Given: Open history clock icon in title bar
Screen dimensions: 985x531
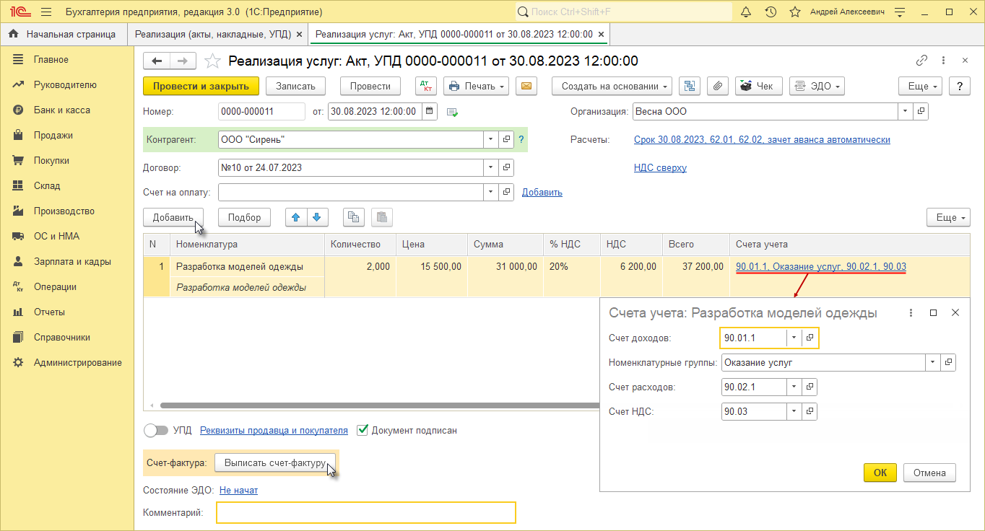Looking at the screenshot, I should click(x=771, y=12).
